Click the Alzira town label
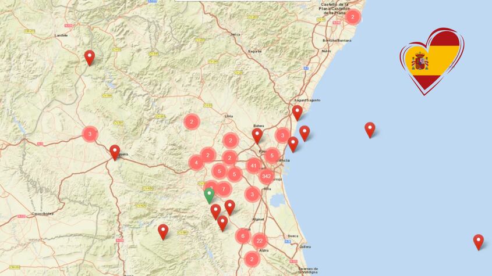This screenshot has height=276, width=492. tap(264, 250)
